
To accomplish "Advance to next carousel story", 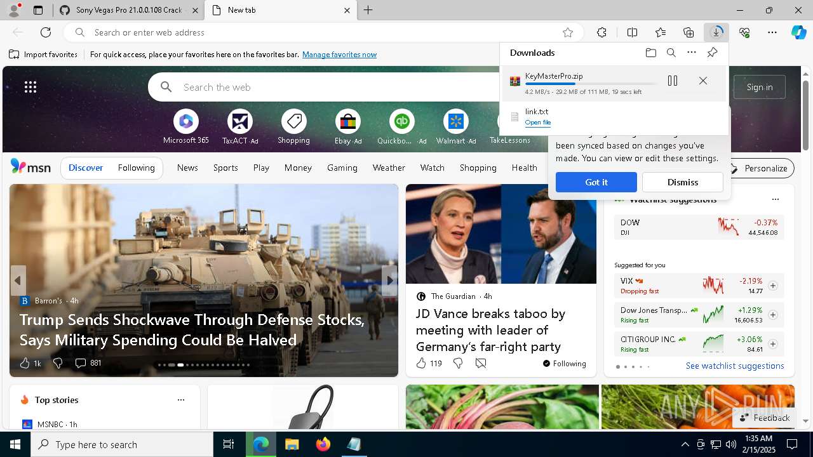I will tap(390, 280).
